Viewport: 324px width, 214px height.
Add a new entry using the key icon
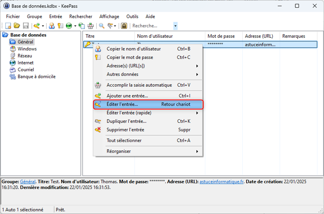tap(37, 26)
